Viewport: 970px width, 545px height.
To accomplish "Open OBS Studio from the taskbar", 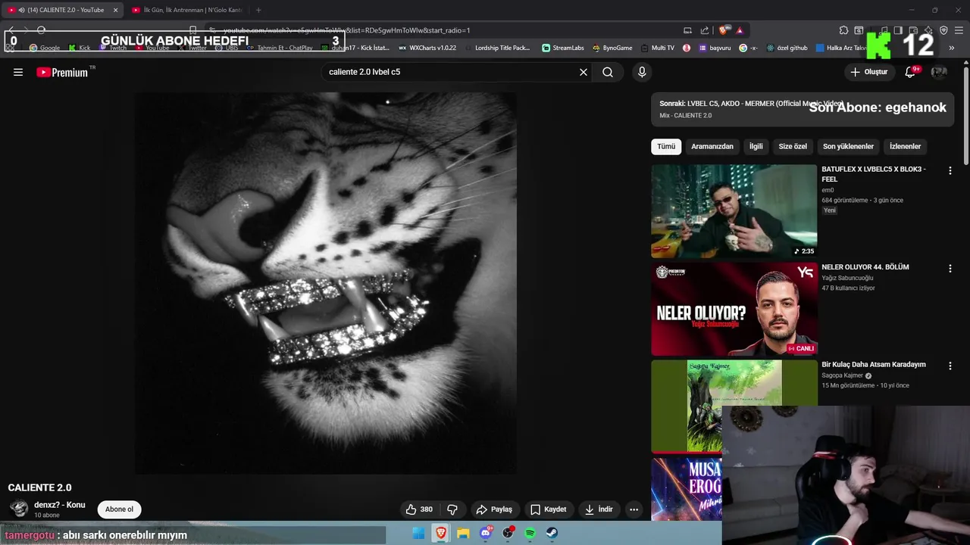I will (508, 534).
